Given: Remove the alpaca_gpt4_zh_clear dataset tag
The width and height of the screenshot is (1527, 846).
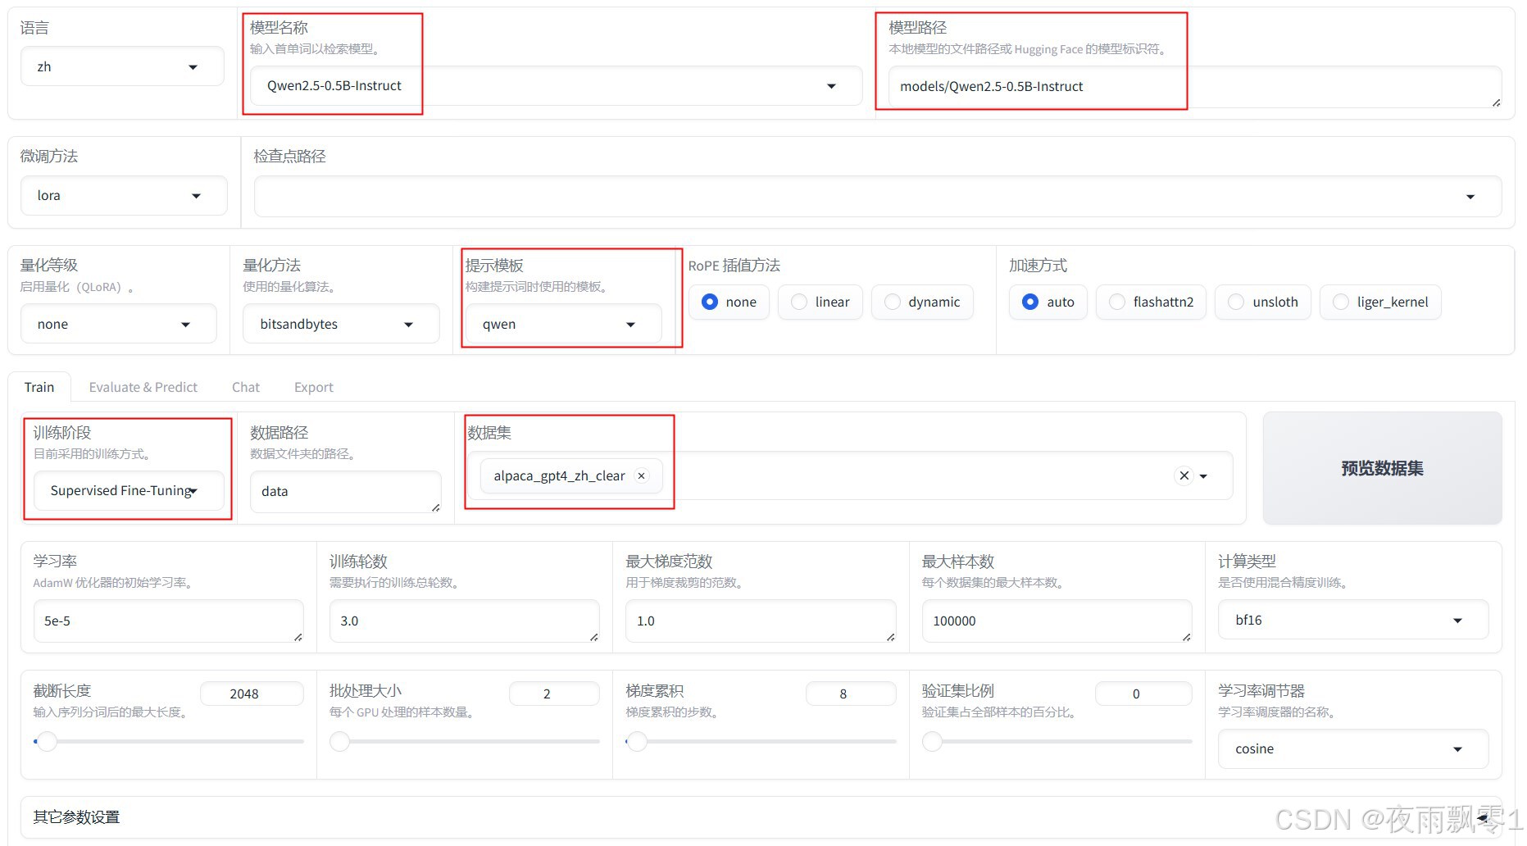Looking at the screenshot, I should point(641,475).
